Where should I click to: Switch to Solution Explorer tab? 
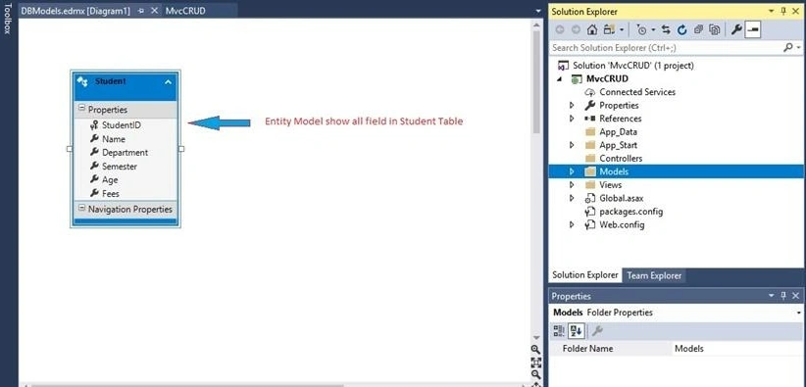tap(585, 275)
